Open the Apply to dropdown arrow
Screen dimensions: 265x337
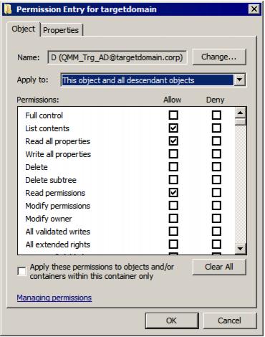239,80
